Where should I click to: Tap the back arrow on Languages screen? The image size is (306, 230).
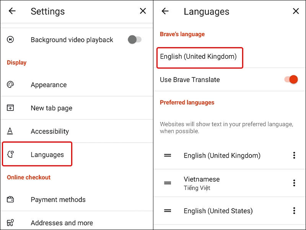[x=165, y=11]
